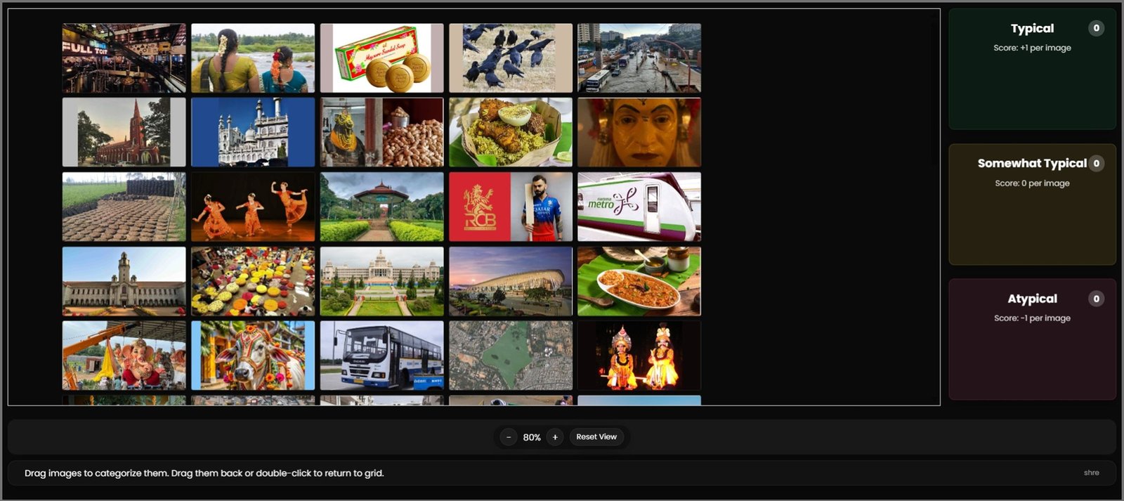Select the red church building image
Image resolution: width=1124 pixels, height=501 pixels.
point(124,132)
